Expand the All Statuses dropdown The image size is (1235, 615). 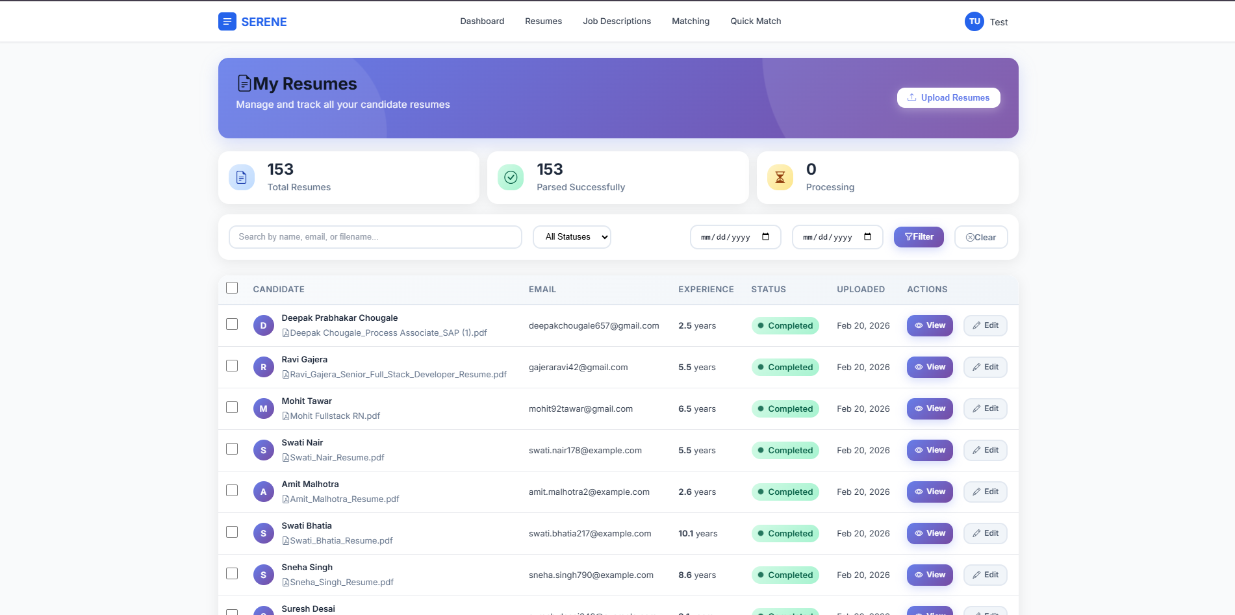click(x=572, y=237)
